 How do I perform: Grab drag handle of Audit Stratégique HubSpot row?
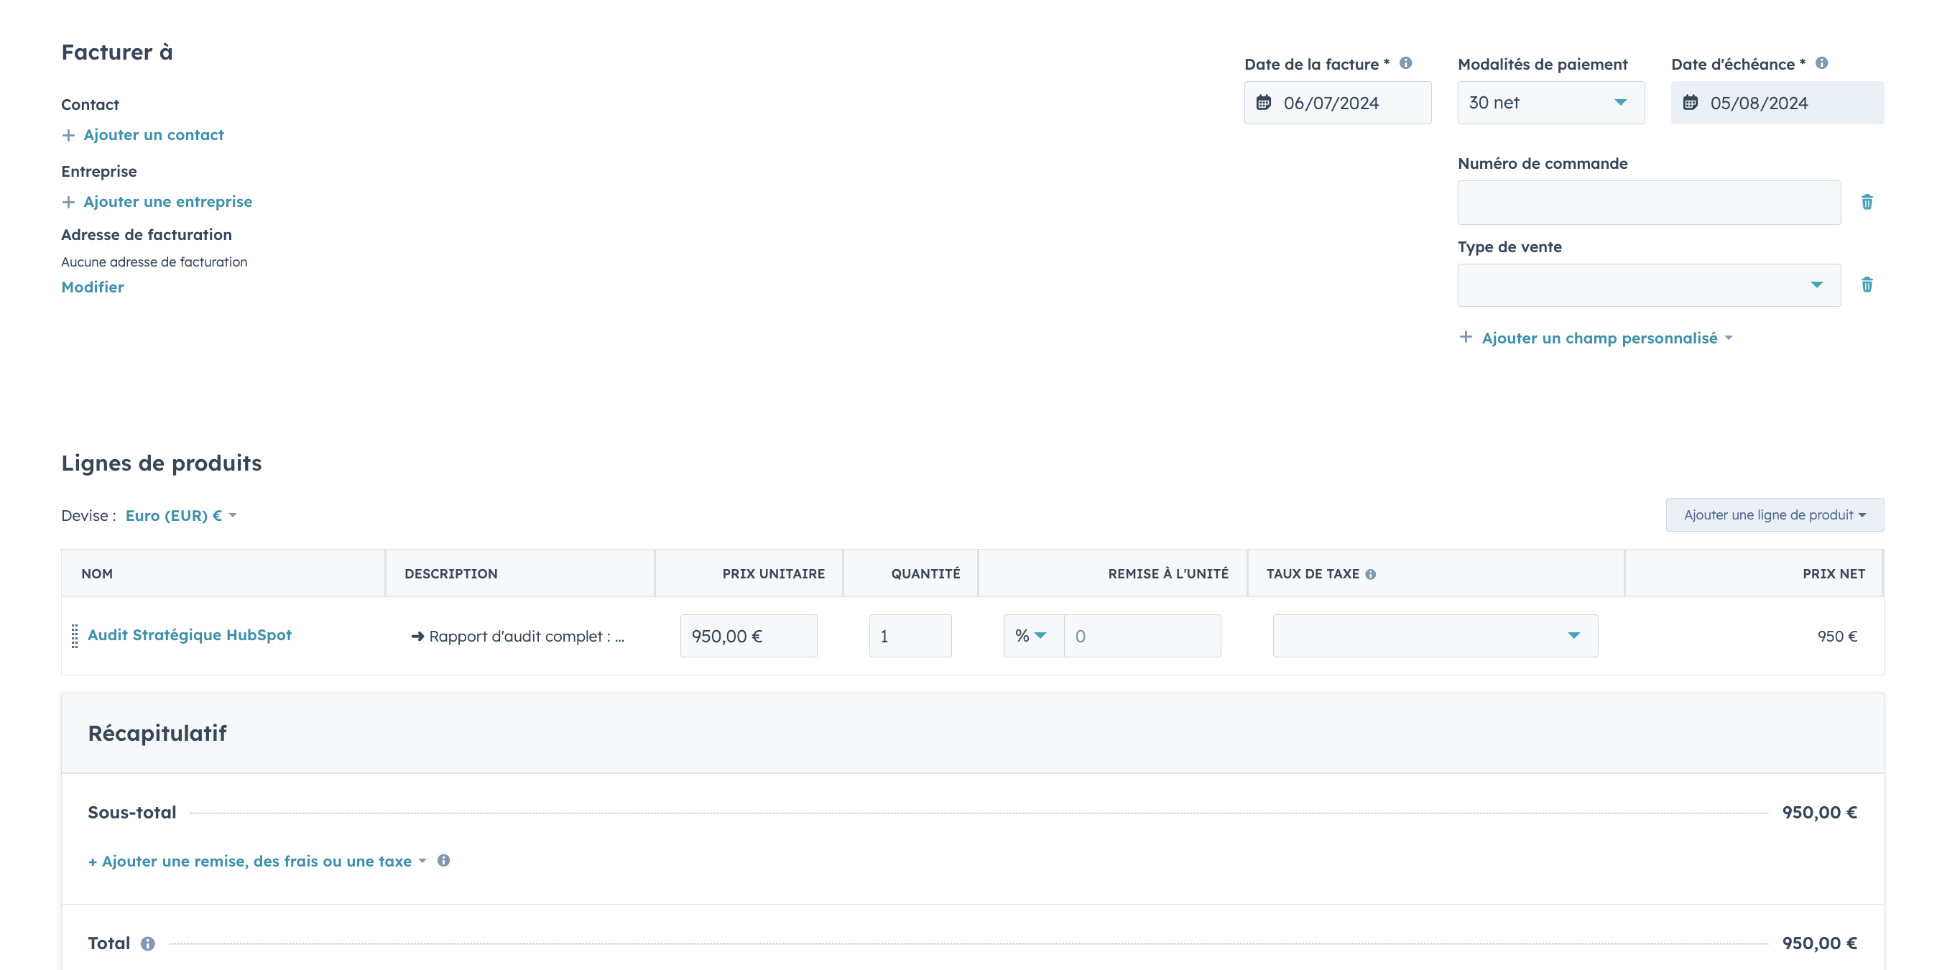(75, 636)
